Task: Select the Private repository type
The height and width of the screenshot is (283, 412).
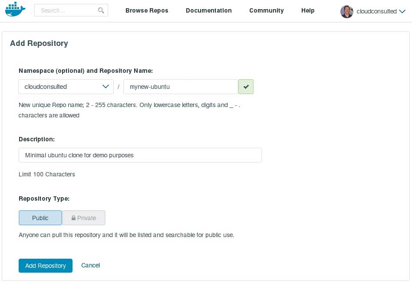Action: (x=84, y=218)
